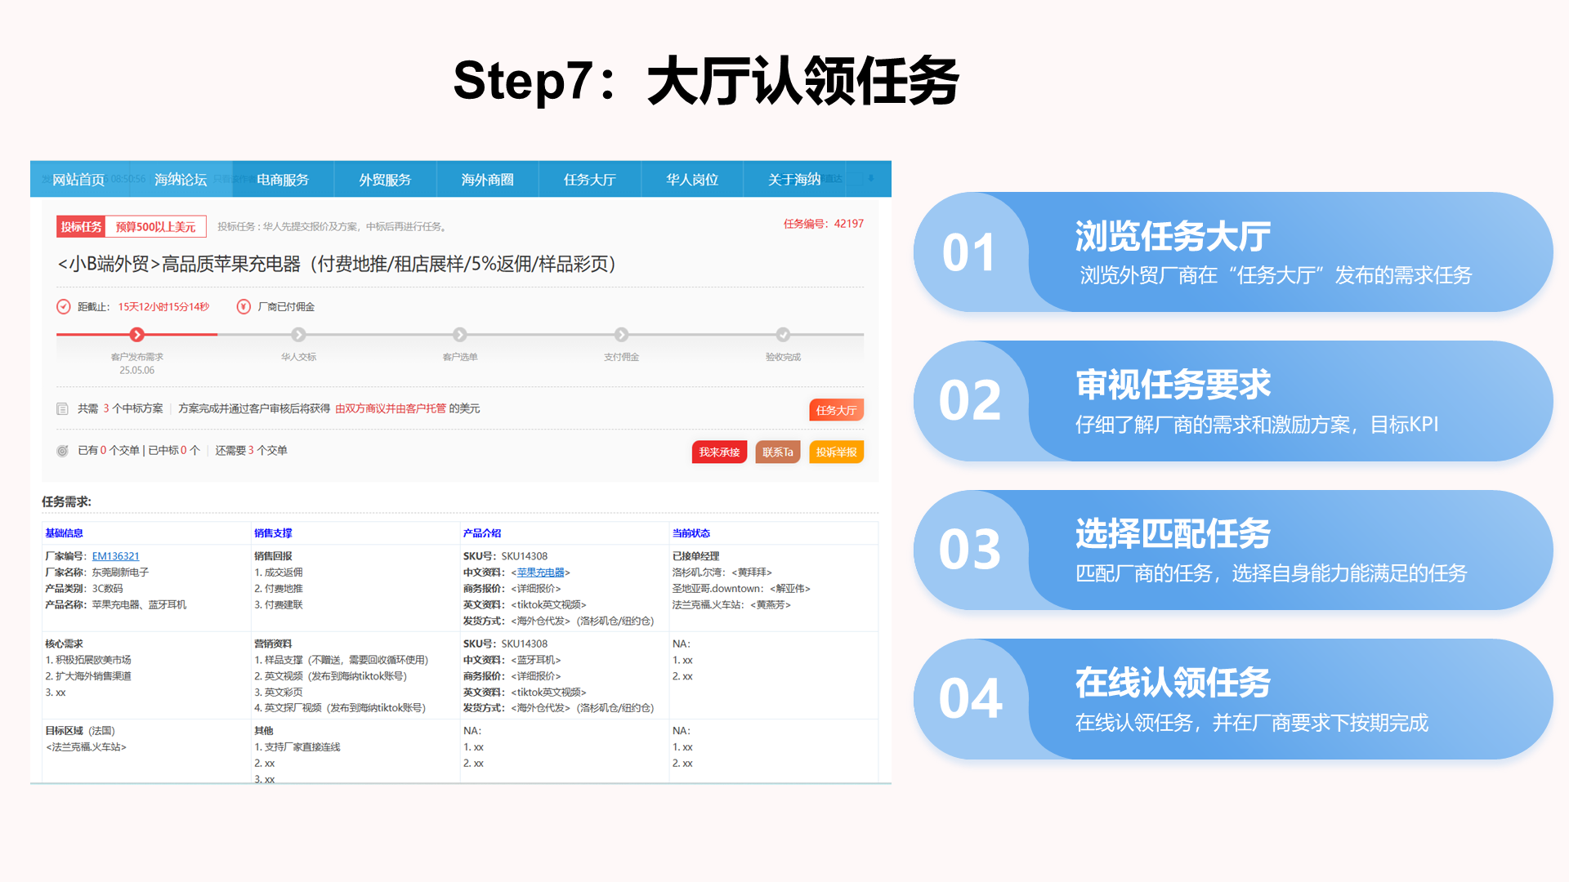Image resolution: width=1569 pixels, height=882 pixels.
Task: Click the 客户发布需求 red progress step marker
Action: (x=137, y=335)
